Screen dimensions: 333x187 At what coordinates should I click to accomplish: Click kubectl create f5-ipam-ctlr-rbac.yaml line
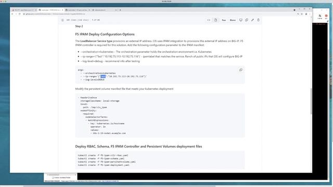click(x=103, y=155)
